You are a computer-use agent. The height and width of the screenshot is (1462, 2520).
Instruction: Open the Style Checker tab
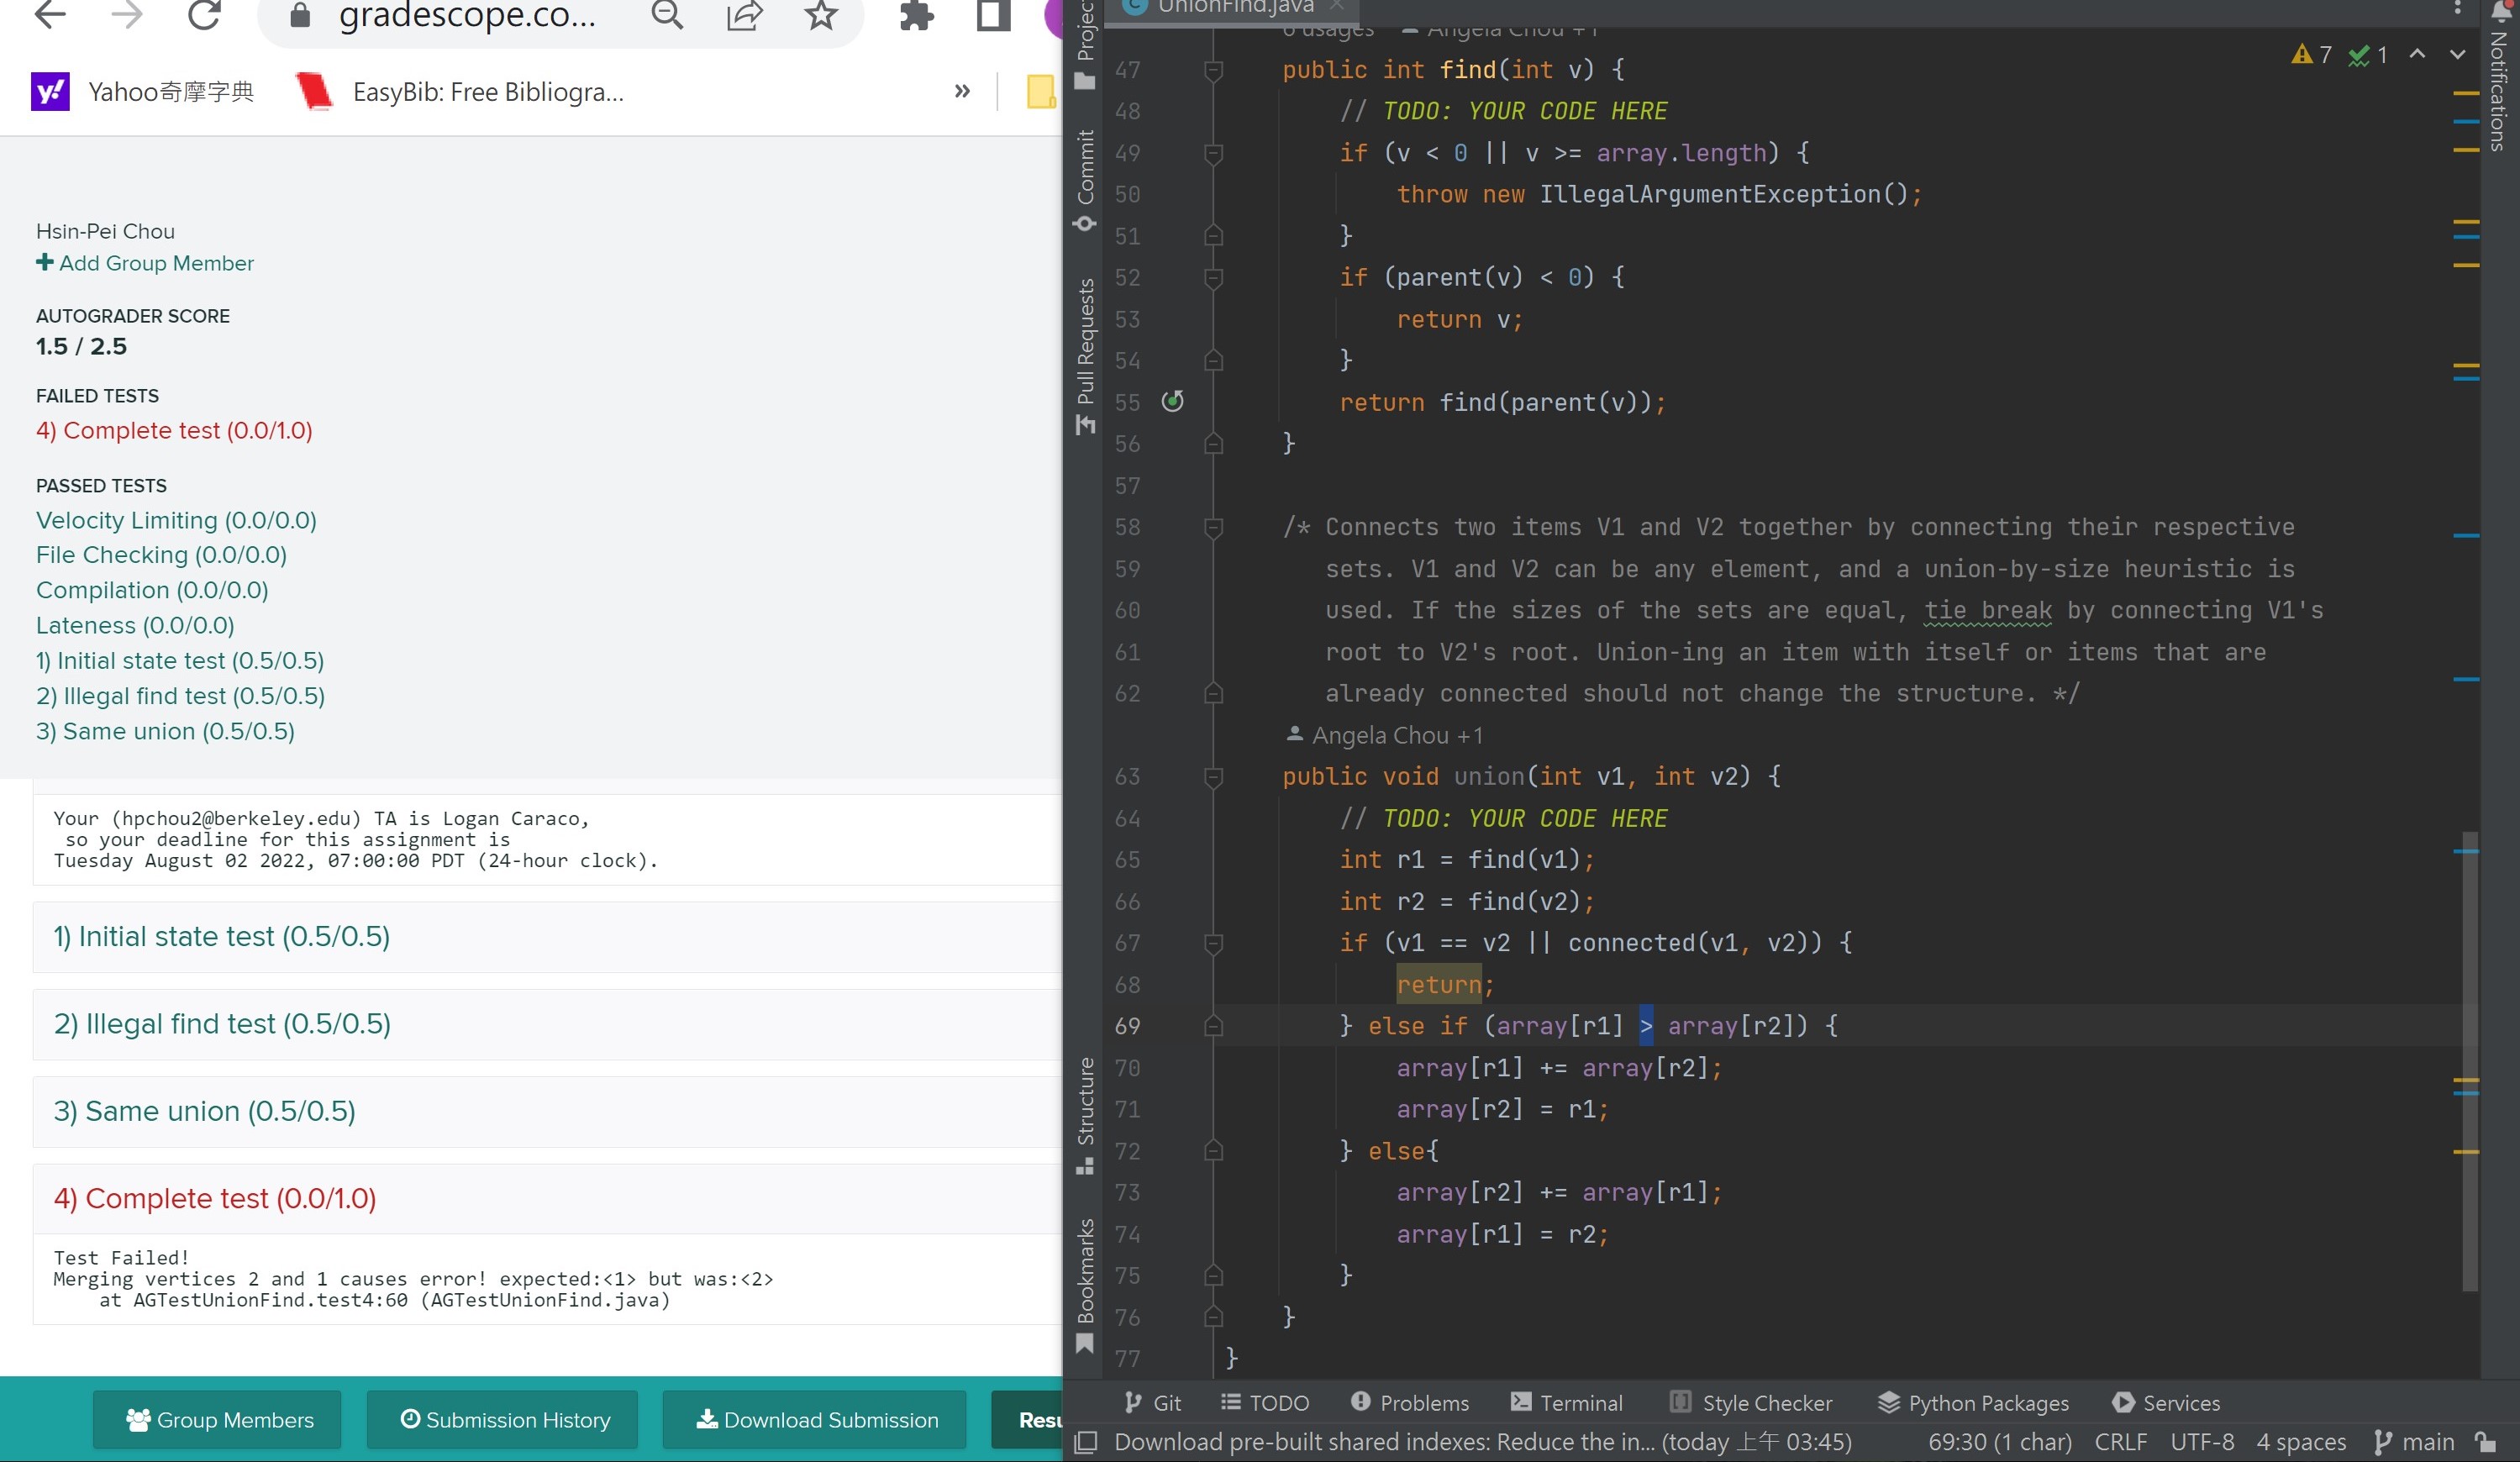tap(1751, 1402)
